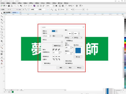Open the end arrowhead dropdown
The image size is (126, 94).
coord(79,34)
